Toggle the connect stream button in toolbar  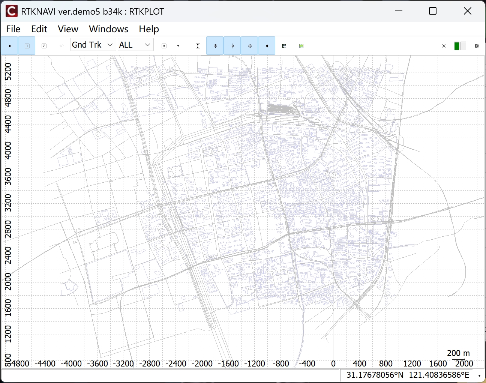[x=10, y=46]
